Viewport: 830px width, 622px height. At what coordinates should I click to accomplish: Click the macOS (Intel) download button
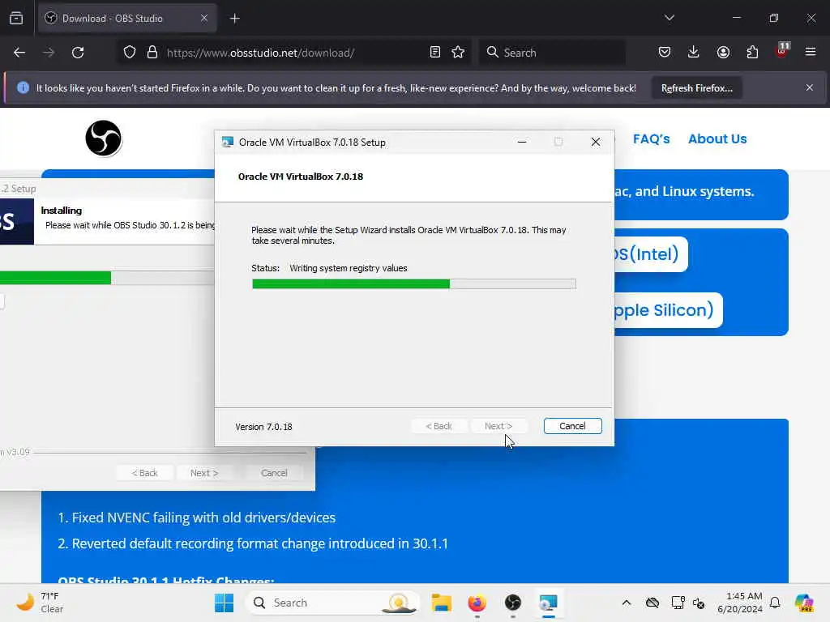651,254
